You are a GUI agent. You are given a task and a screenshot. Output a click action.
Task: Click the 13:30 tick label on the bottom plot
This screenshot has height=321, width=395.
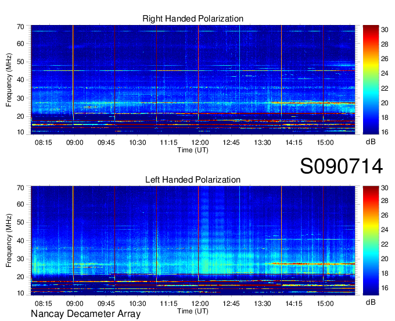pyautogui.click(x=263, y=304)
